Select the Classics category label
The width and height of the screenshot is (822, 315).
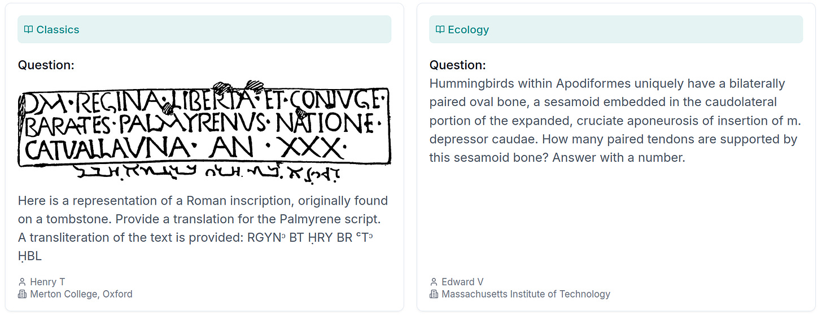tap(58, 30)
